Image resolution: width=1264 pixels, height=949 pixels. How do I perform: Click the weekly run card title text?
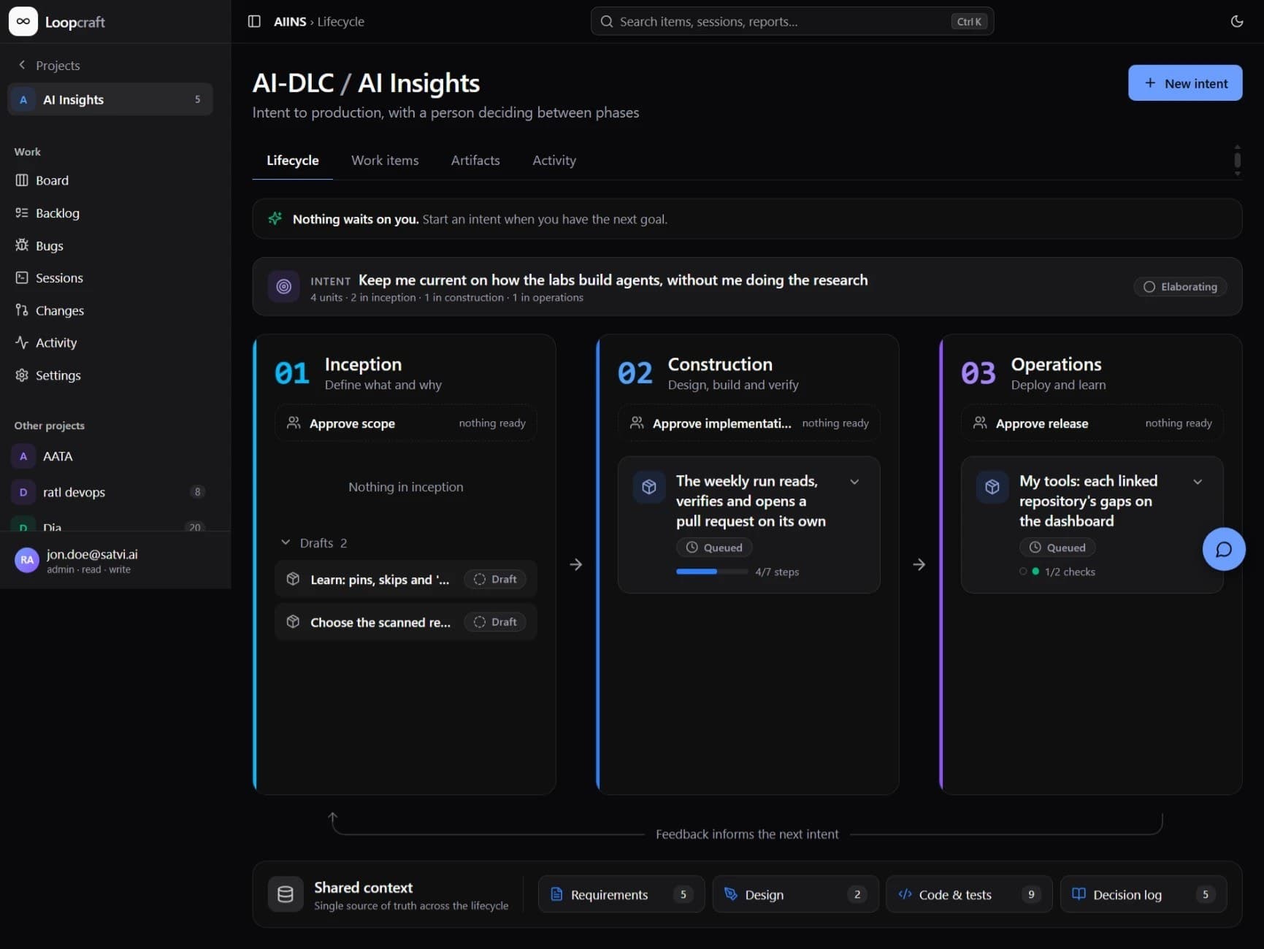click(751, 501)
